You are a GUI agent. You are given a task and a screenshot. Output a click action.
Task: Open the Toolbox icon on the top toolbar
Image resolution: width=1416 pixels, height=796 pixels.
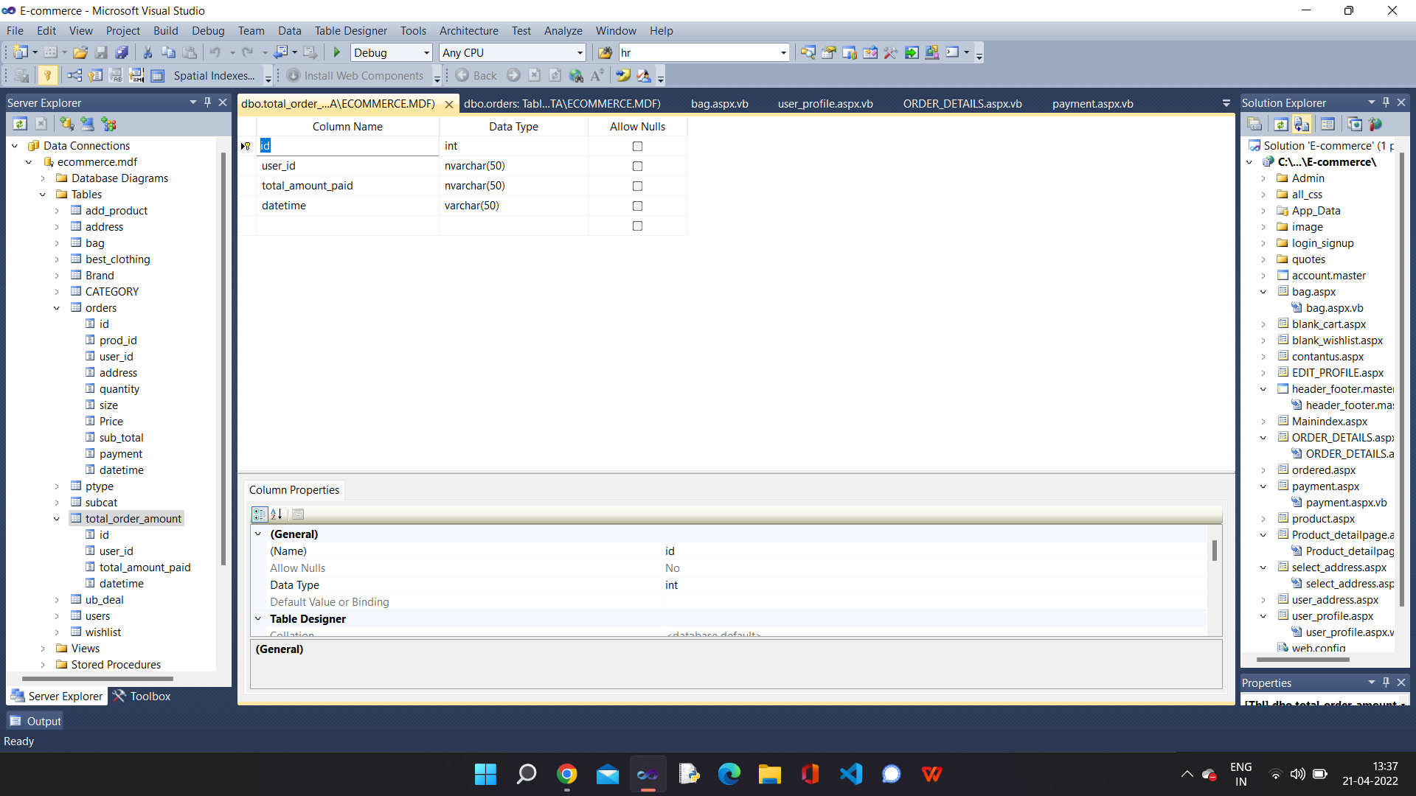pyautogui.click(x=890, y=52)
